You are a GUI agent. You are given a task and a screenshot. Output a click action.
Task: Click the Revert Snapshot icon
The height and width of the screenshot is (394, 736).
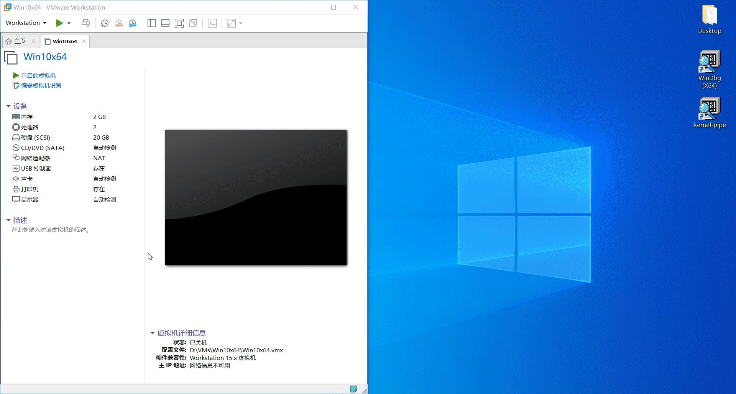[x=118, y=23]
